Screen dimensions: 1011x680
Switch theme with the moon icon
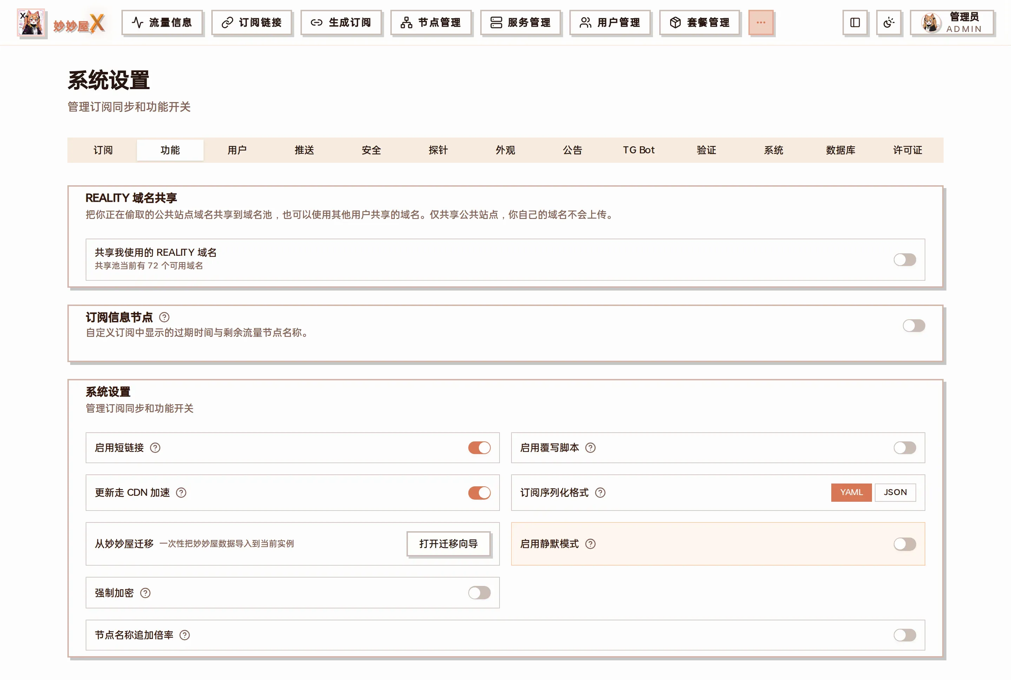click(x=888, y=22)
